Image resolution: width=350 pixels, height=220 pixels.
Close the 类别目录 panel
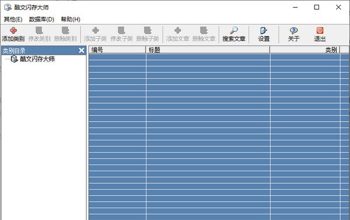tap(82, 51)
